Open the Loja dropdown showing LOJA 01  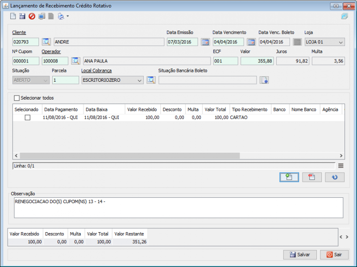[325, 42]
